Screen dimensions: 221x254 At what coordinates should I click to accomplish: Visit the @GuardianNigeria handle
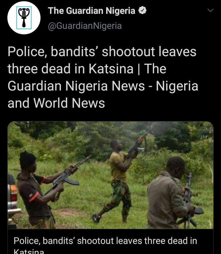click(x=85, y=26)
